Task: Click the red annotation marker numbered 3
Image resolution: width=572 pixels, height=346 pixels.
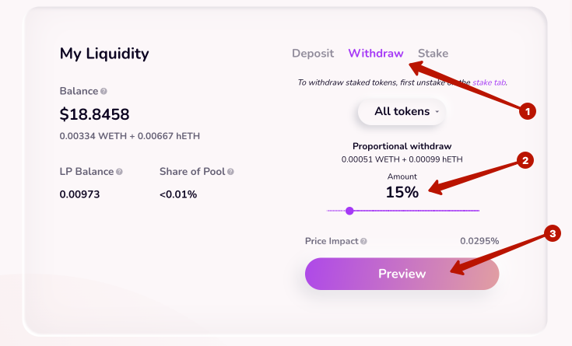Action: pyautogui.click(x=552, y=233)
